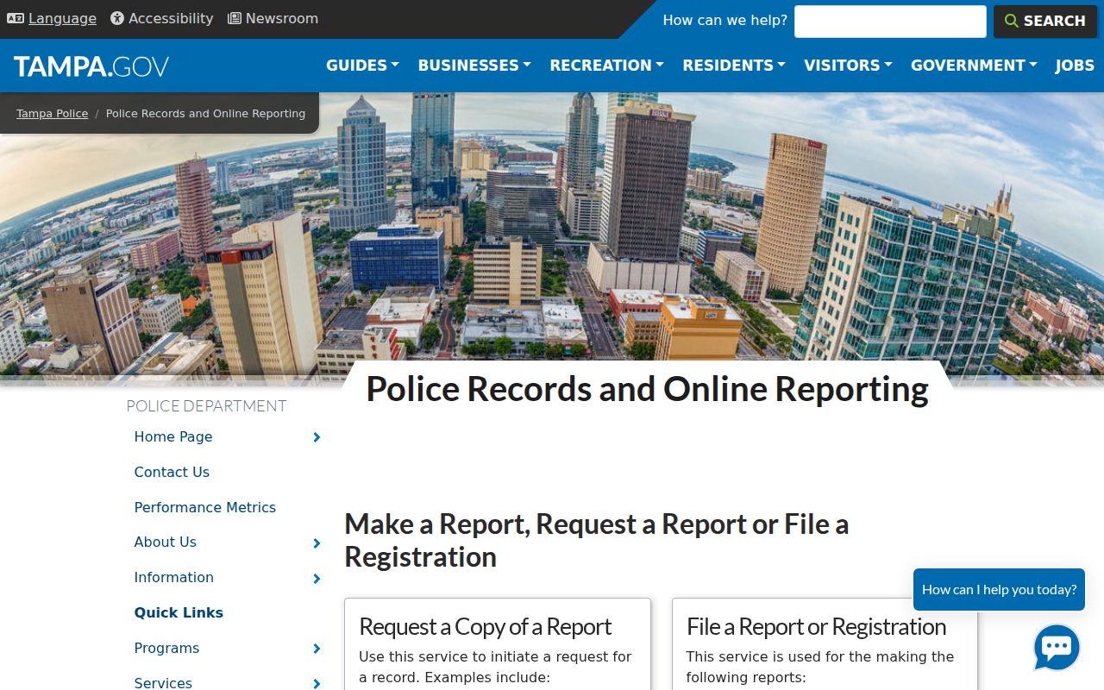Viewport: 1104px width, 690px height.
Task: Open Performance Metrics in sidebar
Action: coord(205,507)
